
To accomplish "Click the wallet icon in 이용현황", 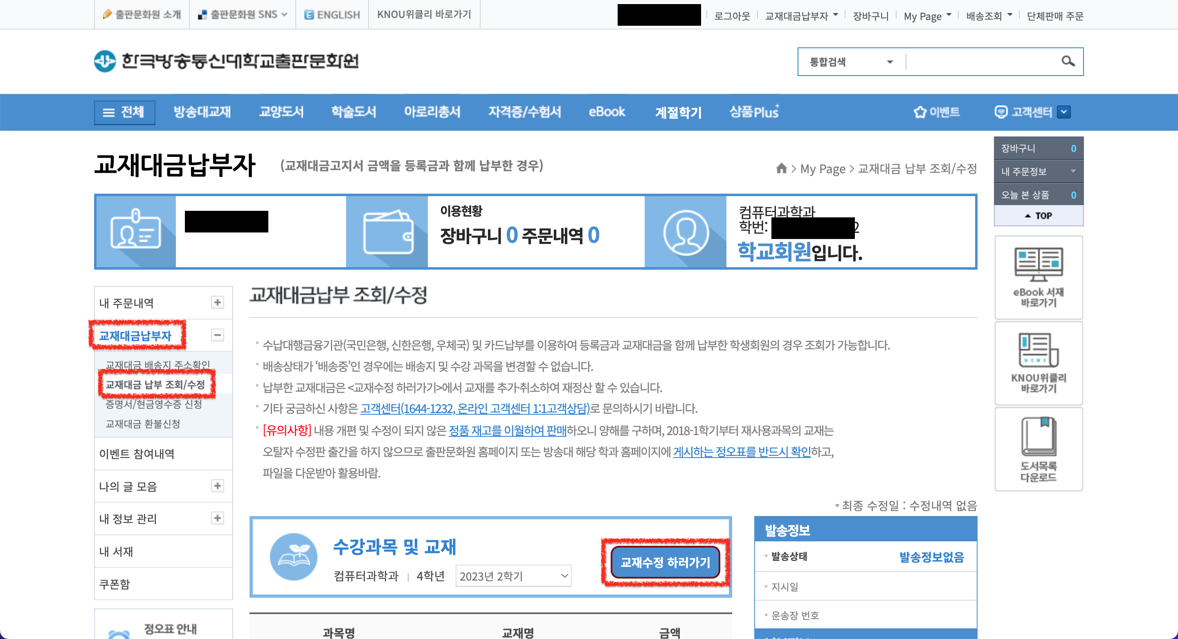I will tap(388, 232).
